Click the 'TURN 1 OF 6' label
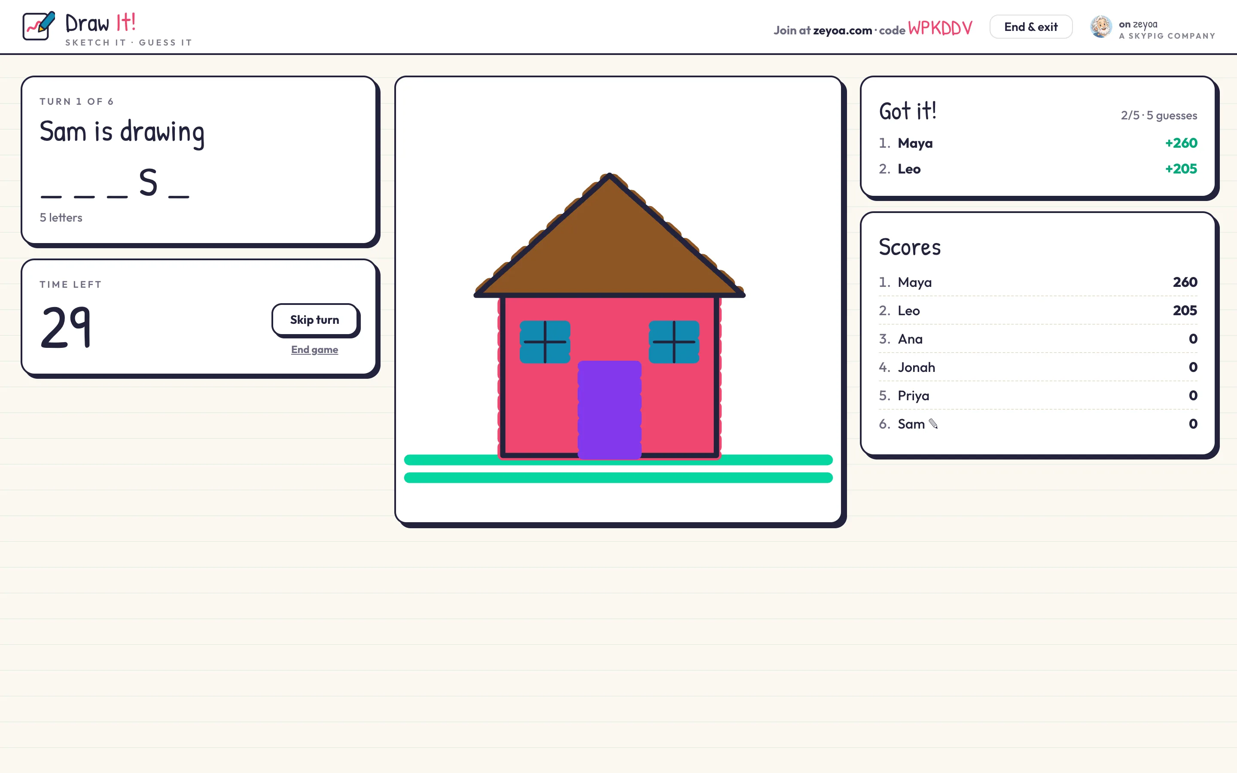This screenshot has height=773, width=1237. point(77,102)
